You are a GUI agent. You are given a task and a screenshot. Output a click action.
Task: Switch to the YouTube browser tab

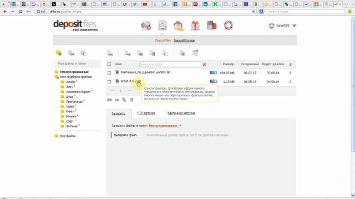click(x=146, y=4)
